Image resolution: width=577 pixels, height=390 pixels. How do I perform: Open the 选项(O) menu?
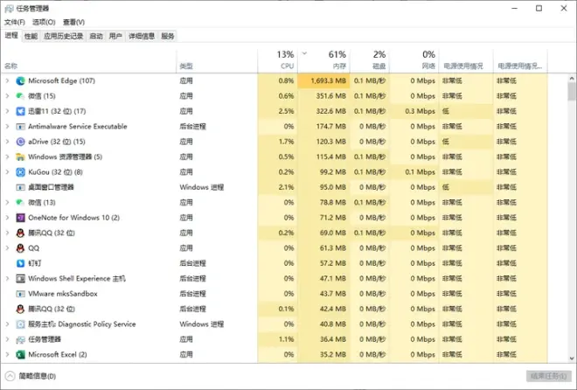[x=44, y=22]
